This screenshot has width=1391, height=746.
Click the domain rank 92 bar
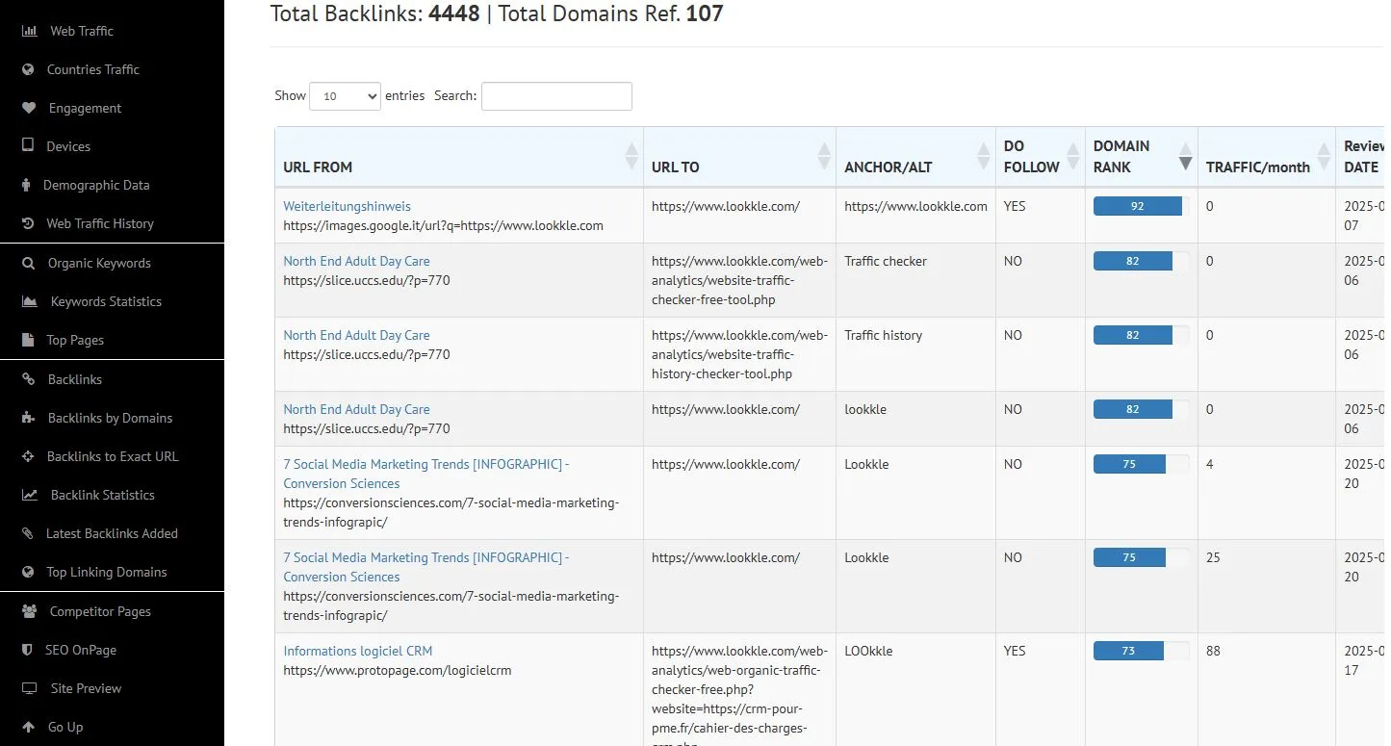[1138, 206]
